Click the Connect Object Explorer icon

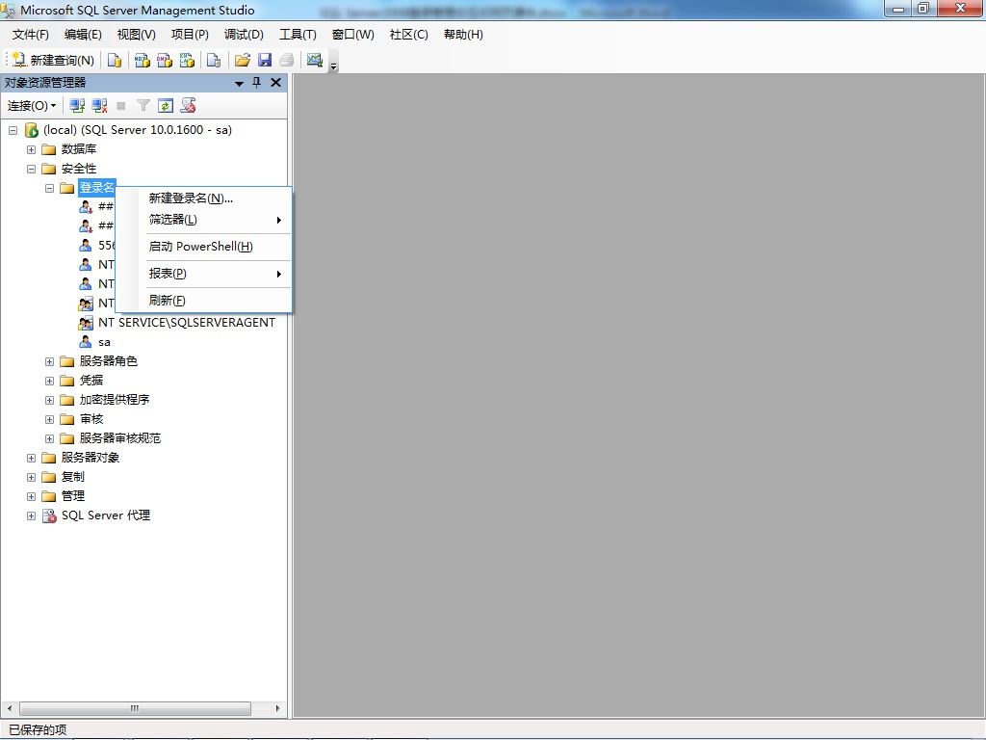77,106
